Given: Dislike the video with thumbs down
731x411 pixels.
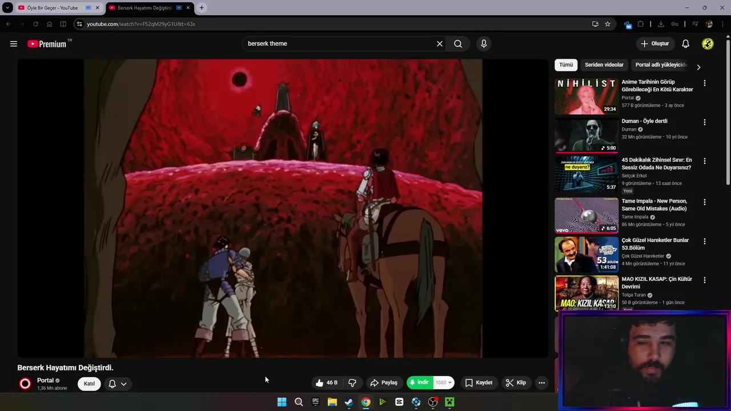Looking at the screenshot, I should tap(352, 383).
